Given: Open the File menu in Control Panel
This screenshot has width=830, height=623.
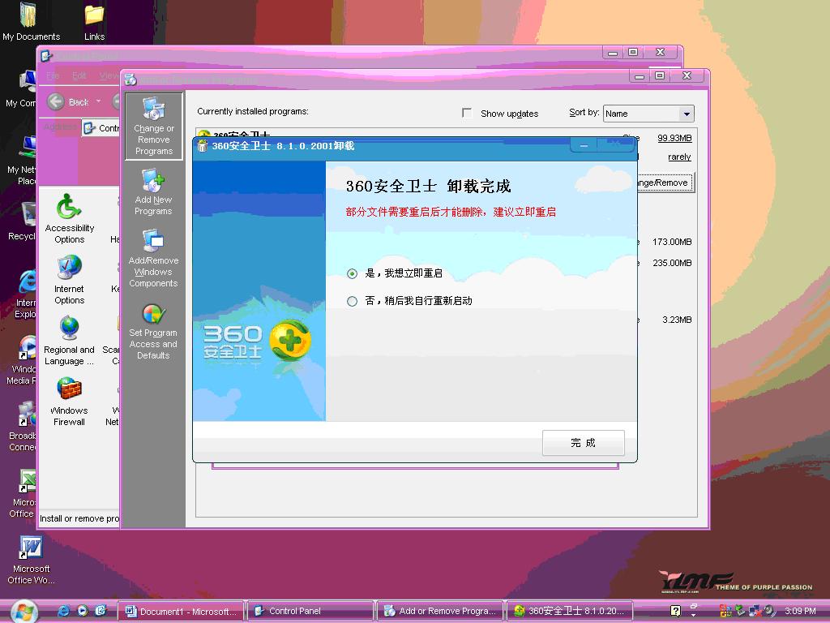Looking at the screenshot, I should [x=53, y=75].
